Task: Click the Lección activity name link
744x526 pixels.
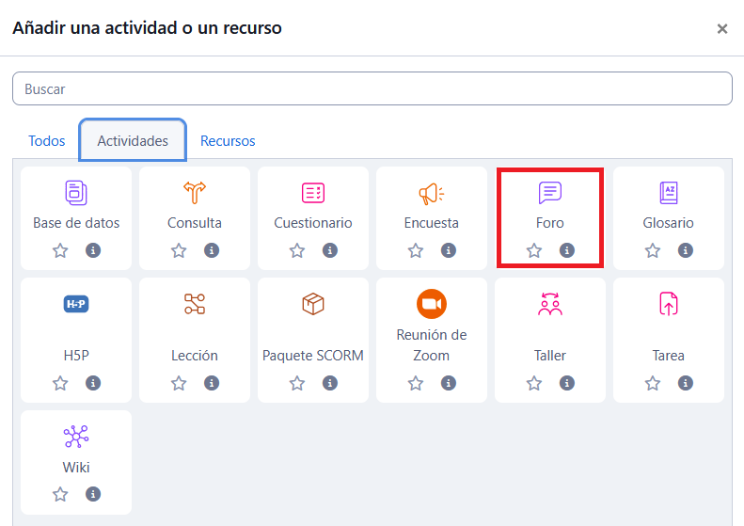Action: [x=195, y=356]
